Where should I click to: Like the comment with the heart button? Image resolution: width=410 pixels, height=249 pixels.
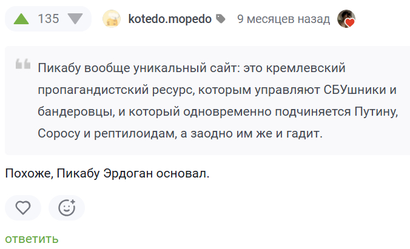point(23,208)
